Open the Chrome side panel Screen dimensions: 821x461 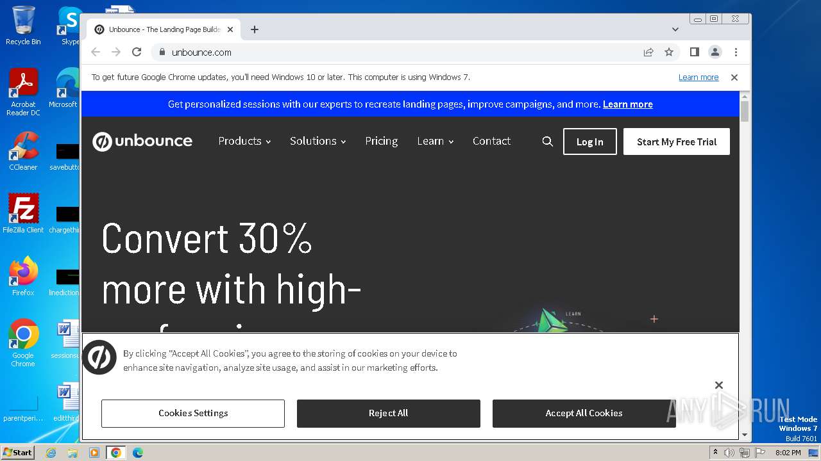(x=694, y=52)
